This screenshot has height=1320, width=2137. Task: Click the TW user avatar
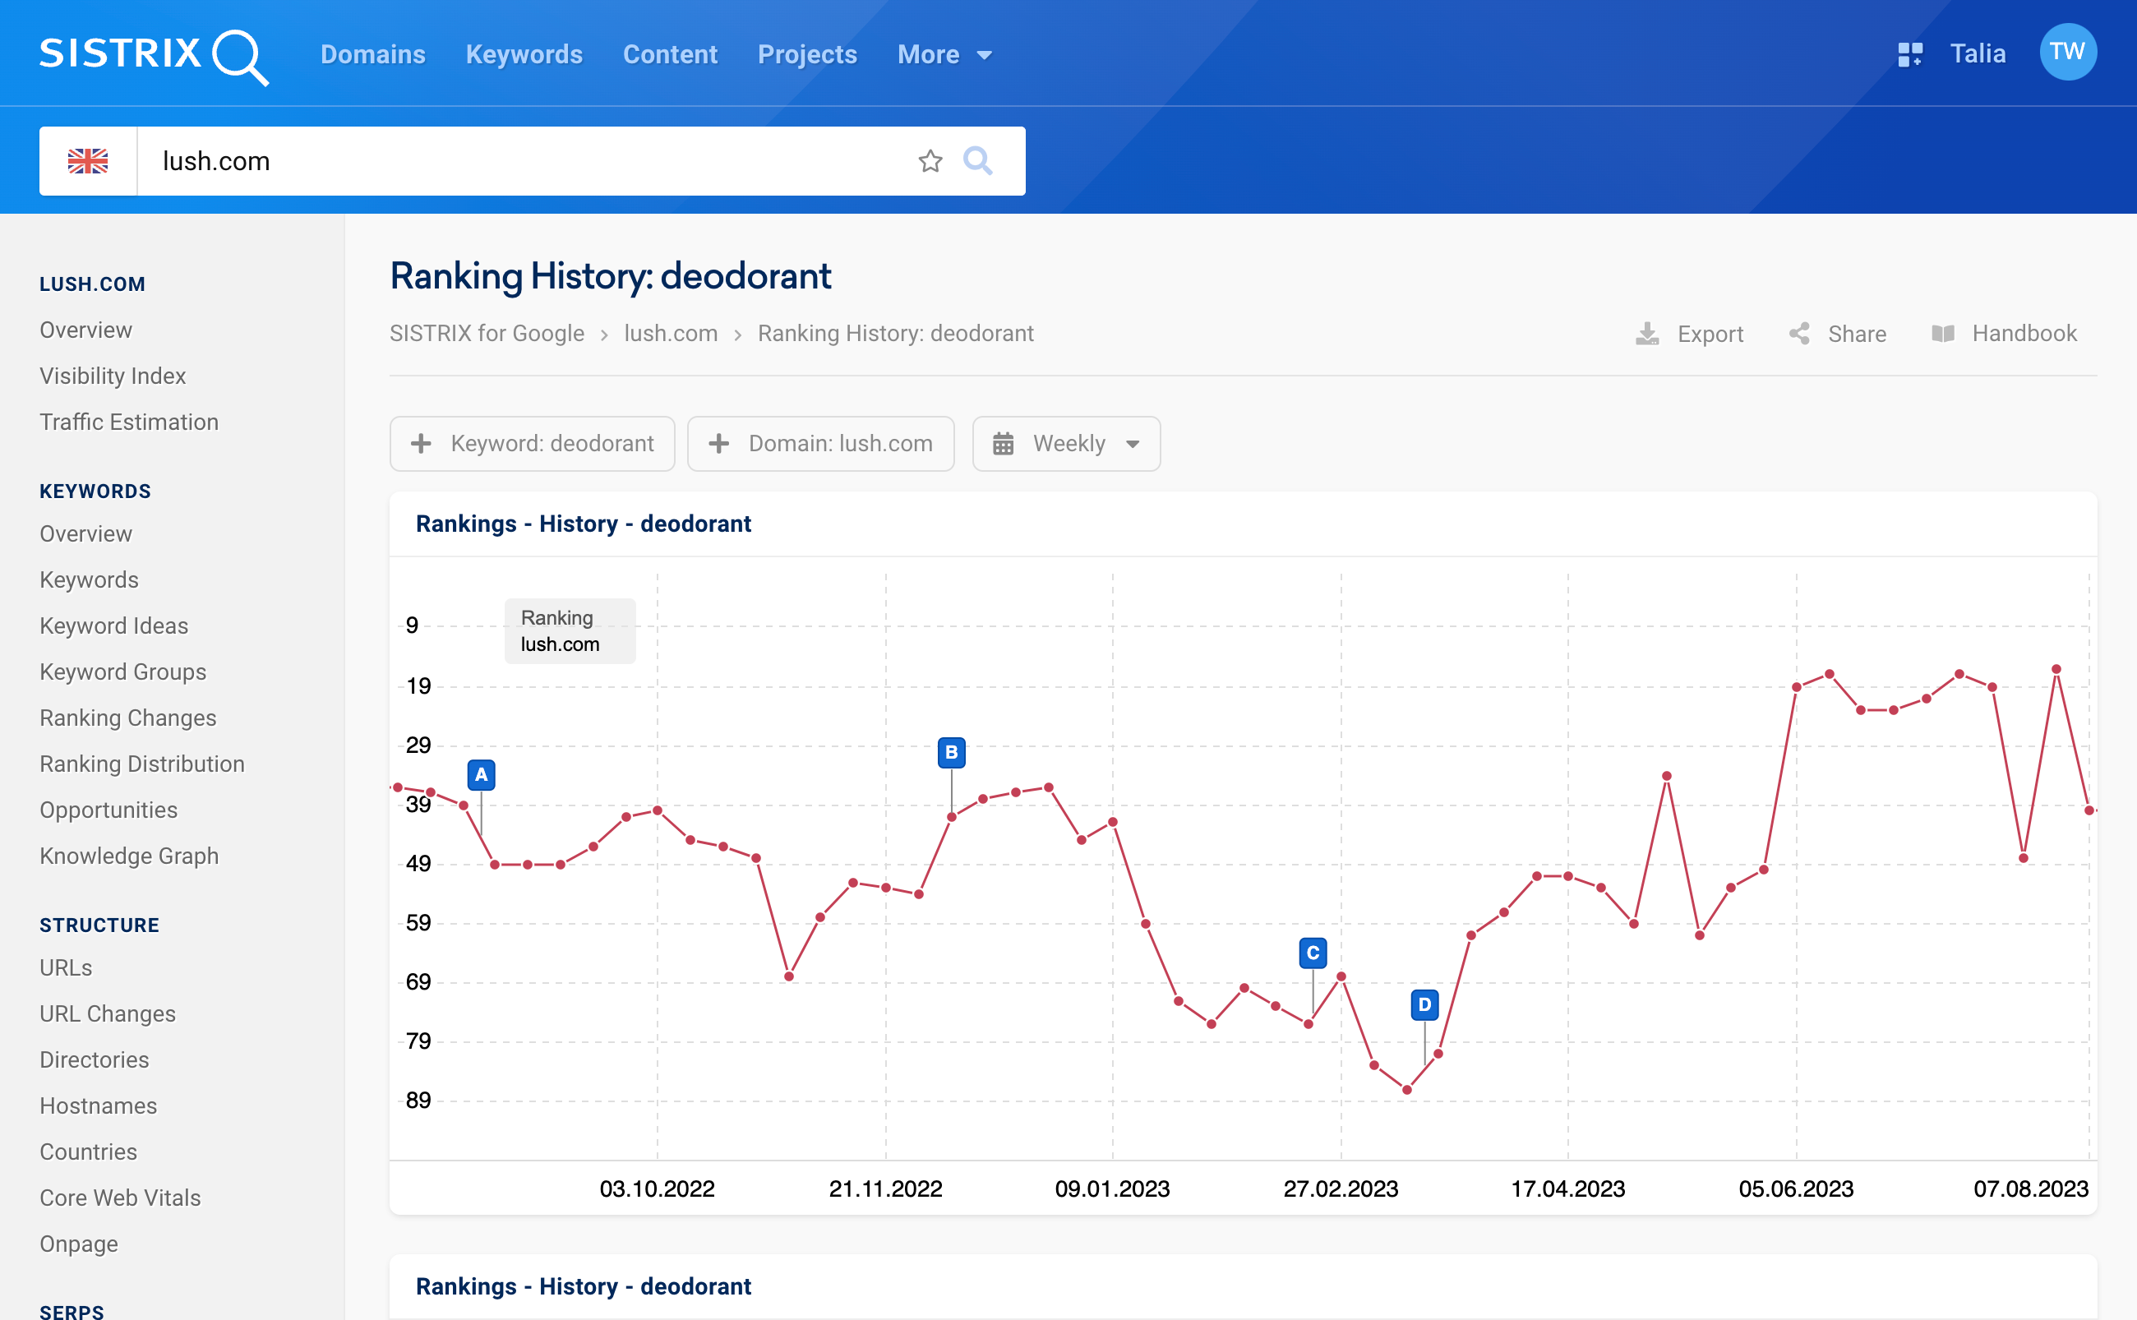click(2067, 53)
